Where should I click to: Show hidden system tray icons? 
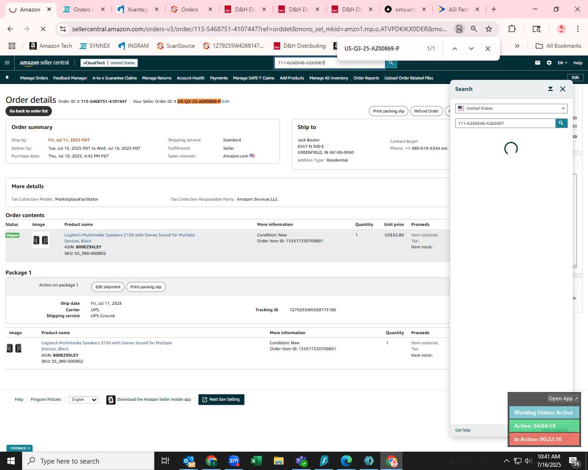point(507,461)
